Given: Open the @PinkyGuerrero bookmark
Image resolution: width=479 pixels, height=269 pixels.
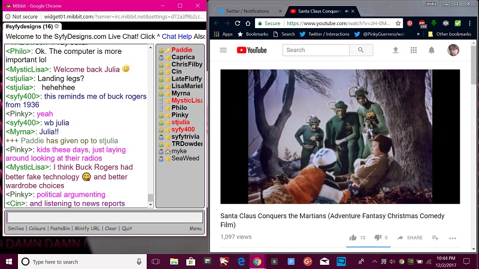Looking at the screenshot, I should tap(380, 34).
